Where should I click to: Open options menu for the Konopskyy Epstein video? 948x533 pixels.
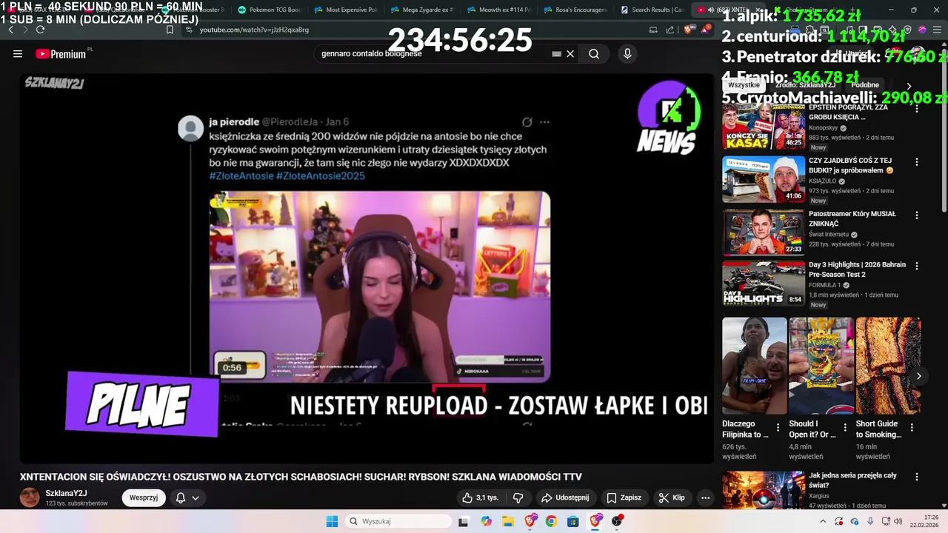[916, 109]
